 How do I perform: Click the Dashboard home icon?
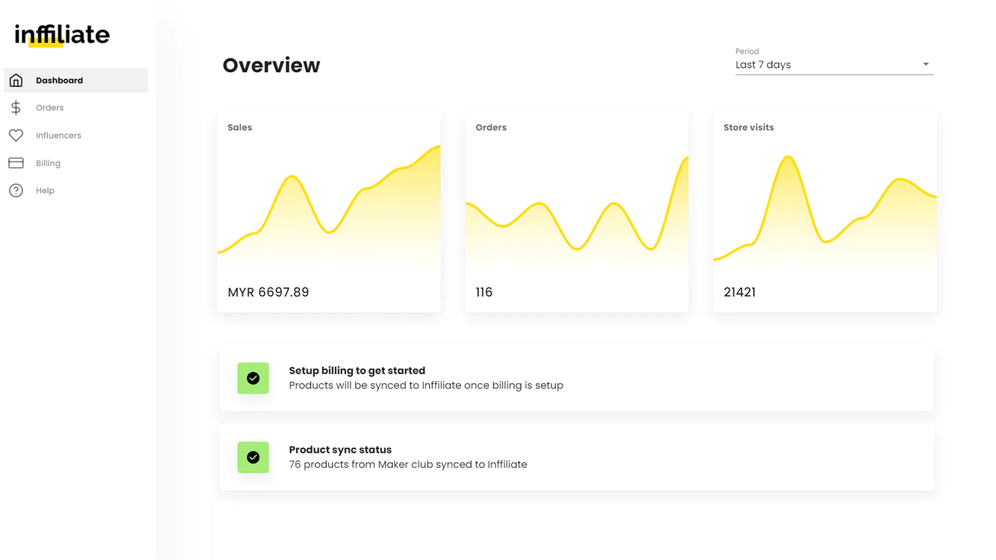[16, 80]
